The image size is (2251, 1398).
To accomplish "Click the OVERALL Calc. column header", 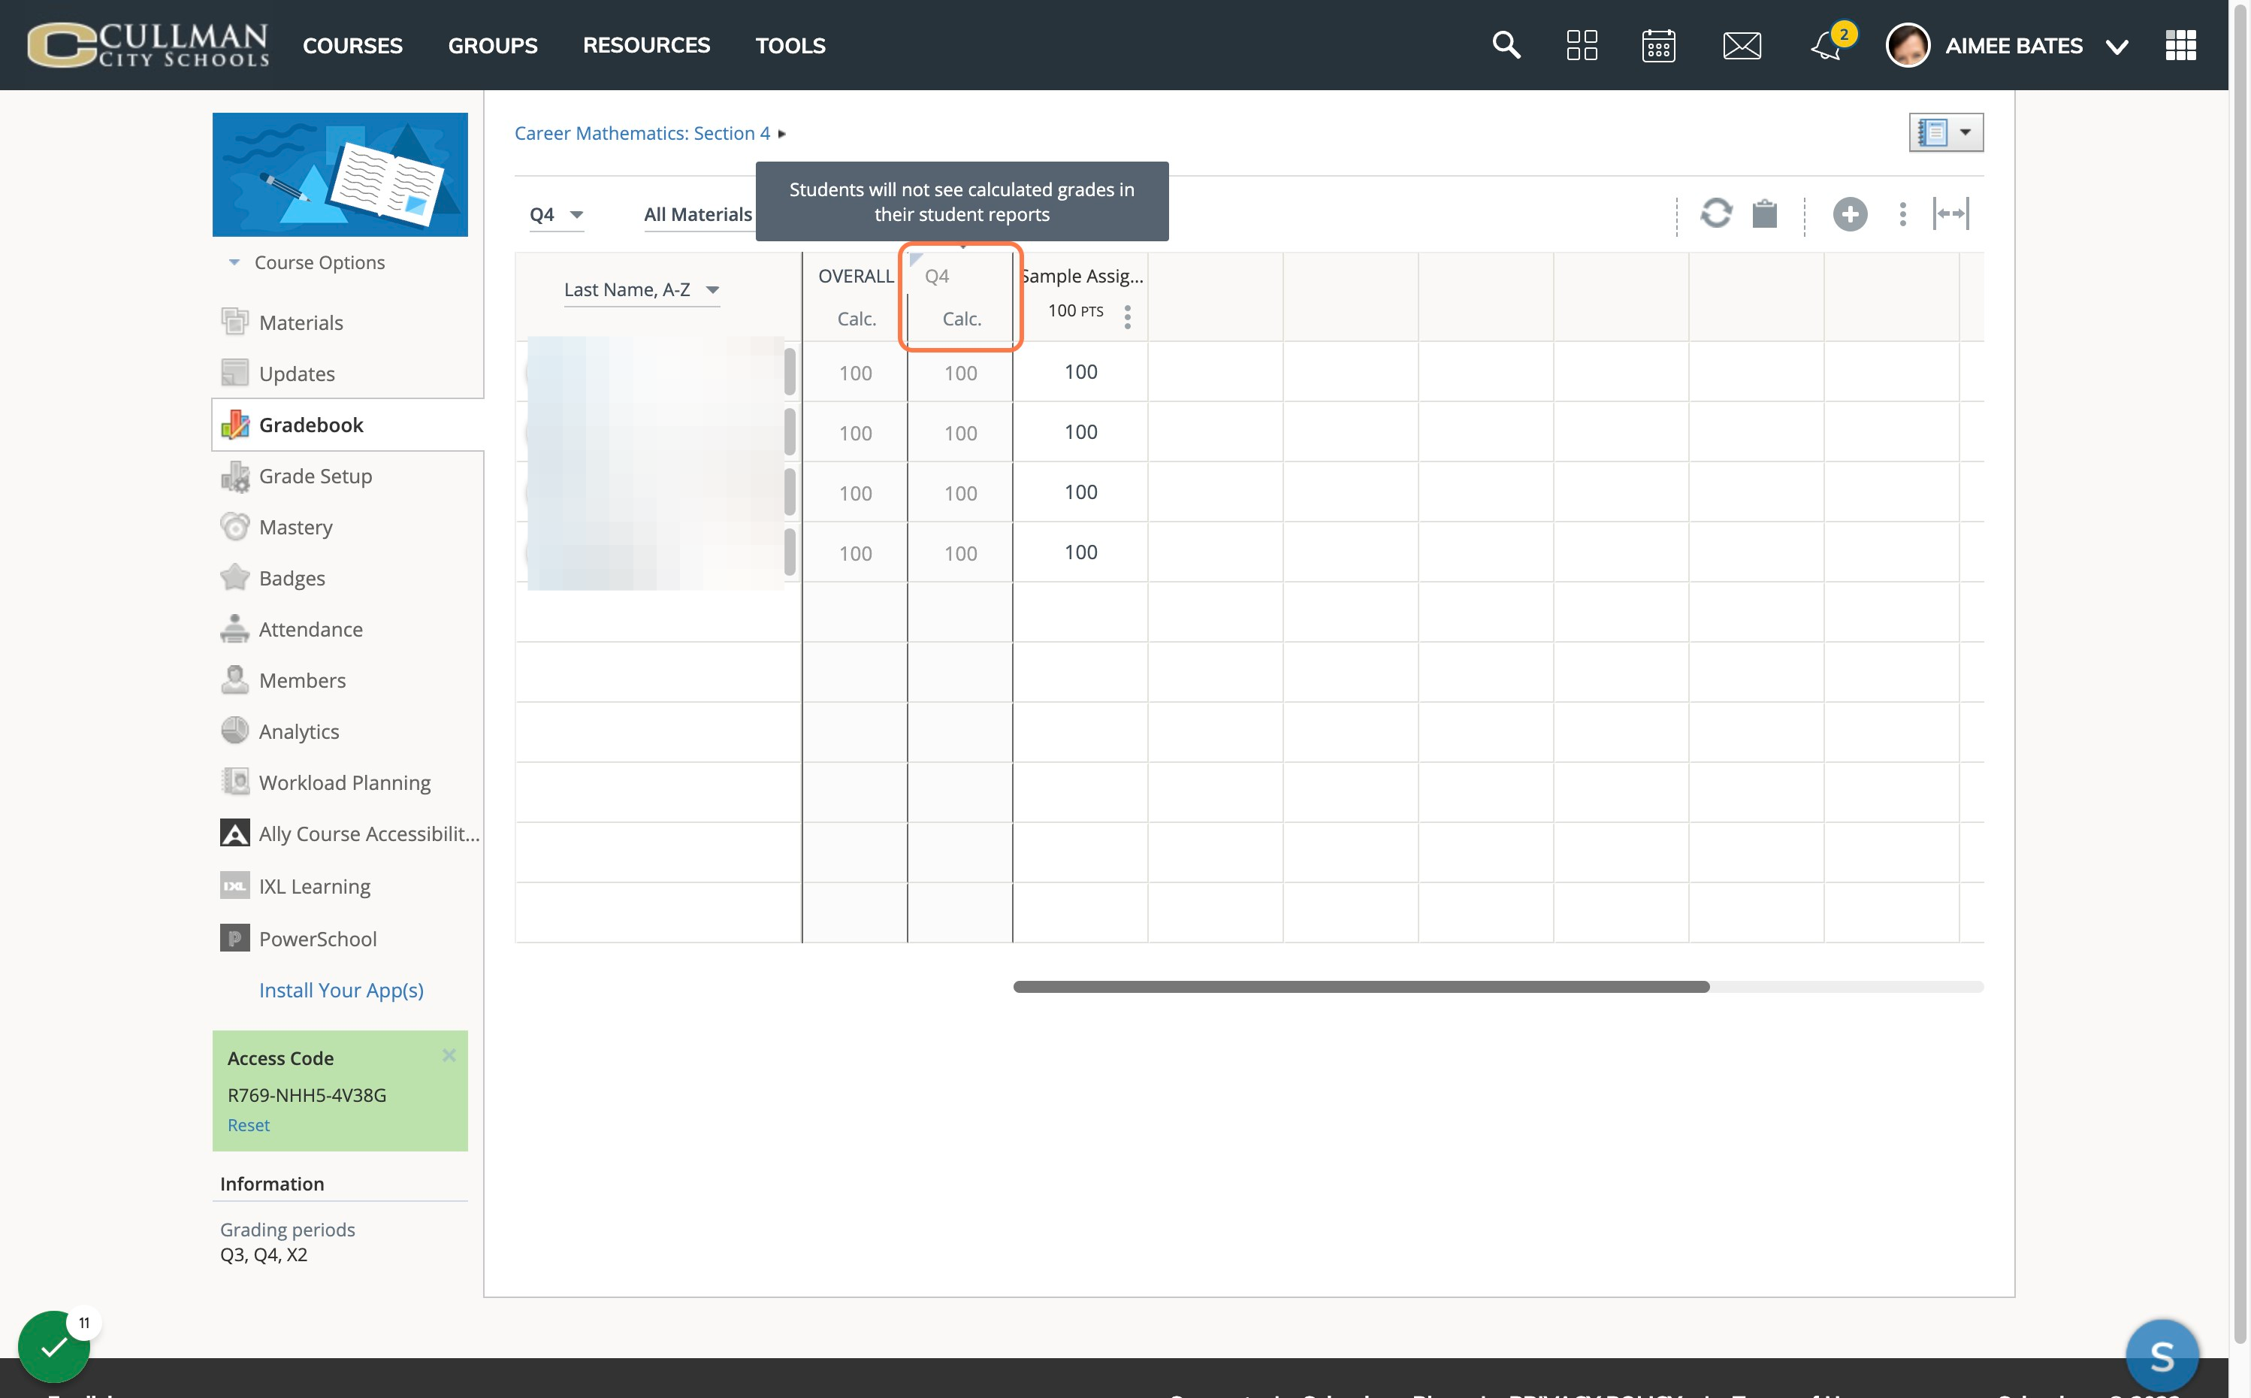I will 856,297.
